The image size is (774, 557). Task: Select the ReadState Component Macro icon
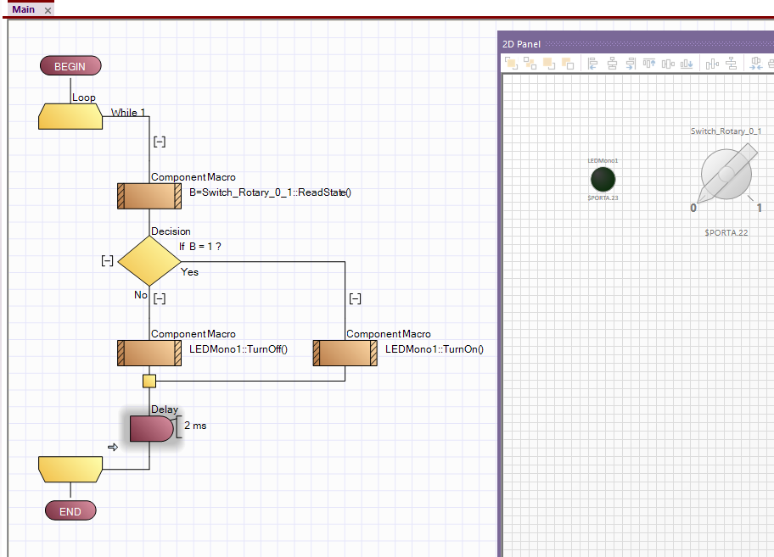[149, 196]
